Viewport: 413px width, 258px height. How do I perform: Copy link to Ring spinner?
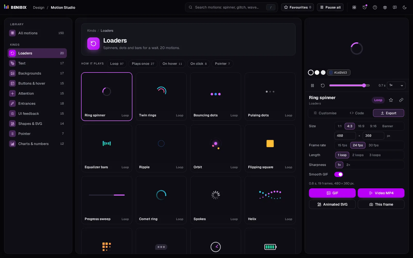point(401,100)
